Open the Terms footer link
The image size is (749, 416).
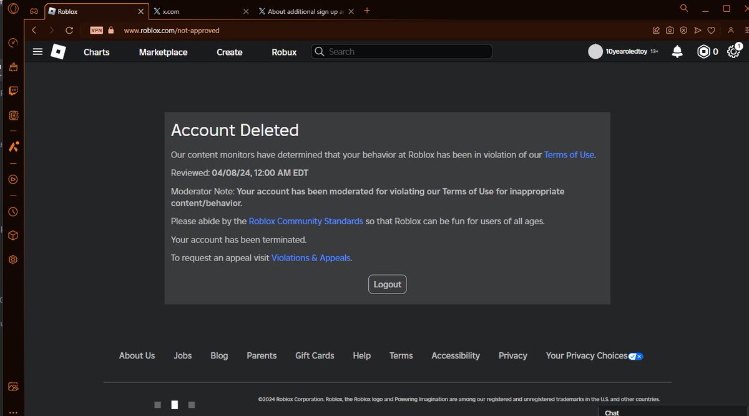pos(401,355)
